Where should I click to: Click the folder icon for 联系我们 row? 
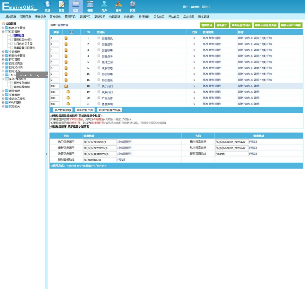pos(68,92)
